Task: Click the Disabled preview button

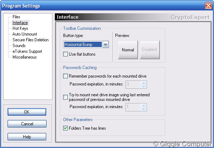Action: (150, 50)
